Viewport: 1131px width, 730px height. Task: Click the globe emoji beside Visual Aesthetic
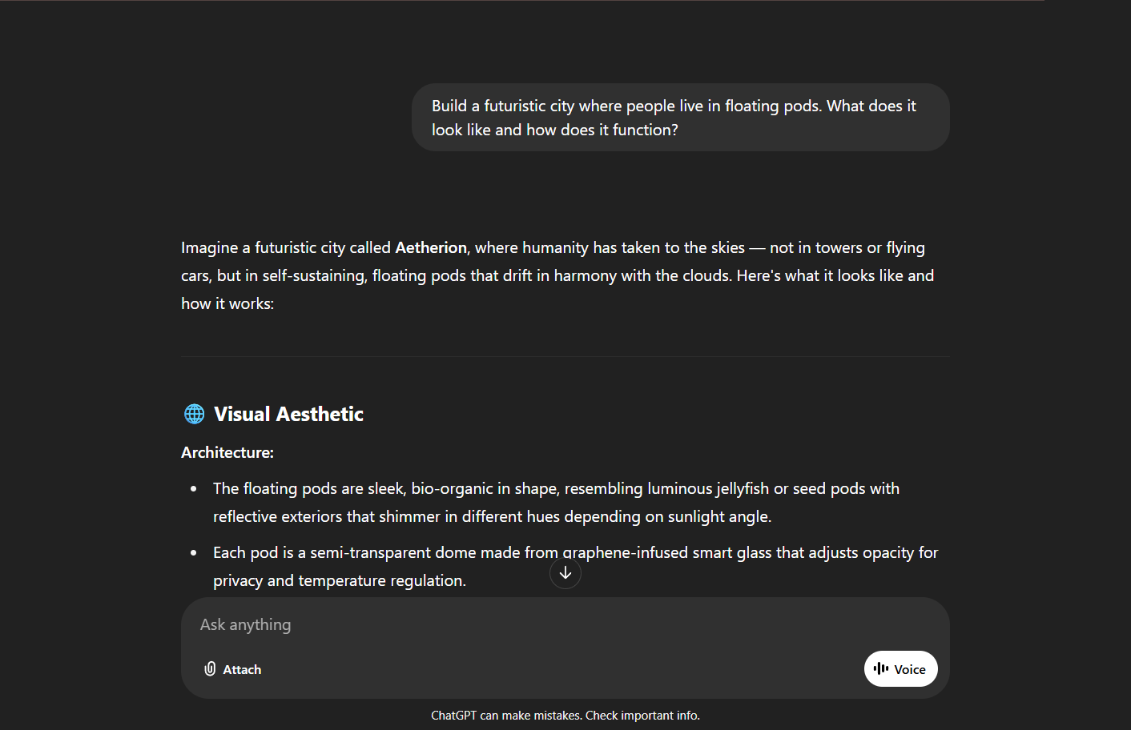195,414
